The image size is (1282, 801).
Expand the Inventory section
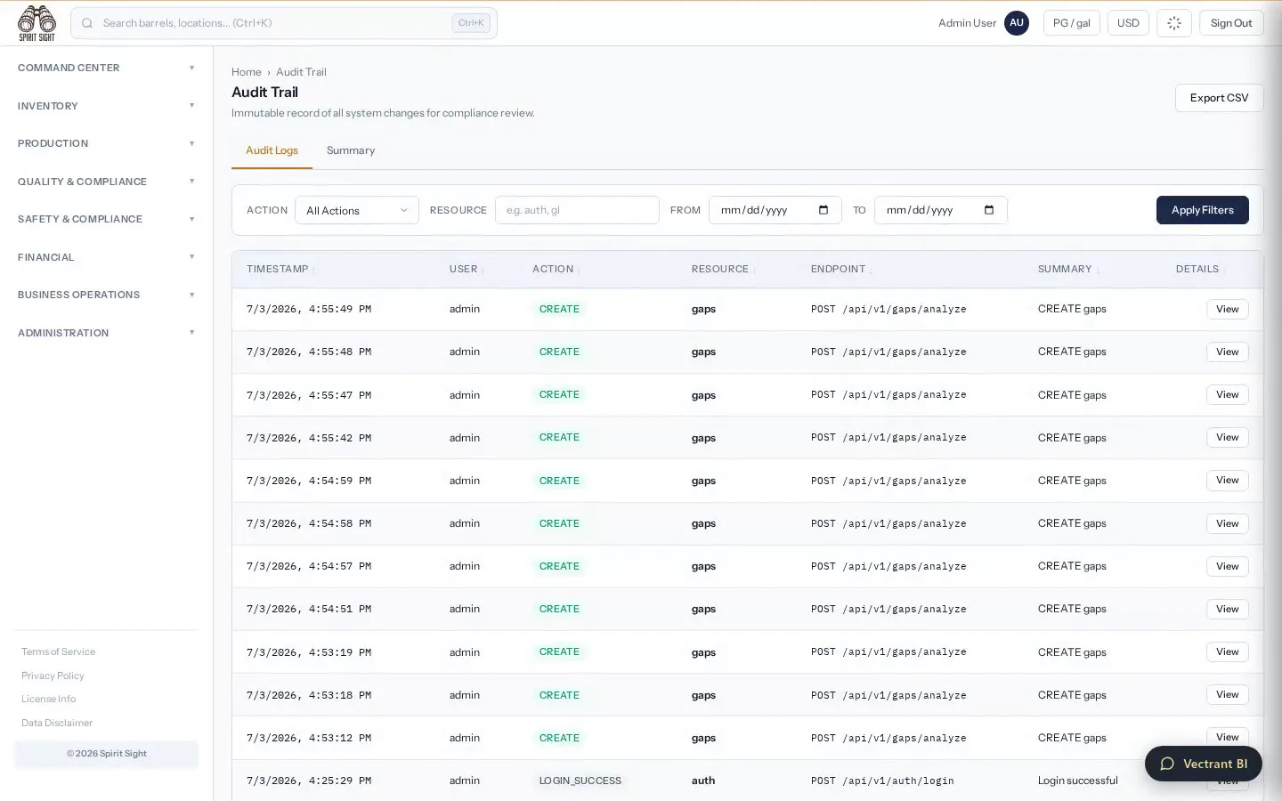[106, 106]
